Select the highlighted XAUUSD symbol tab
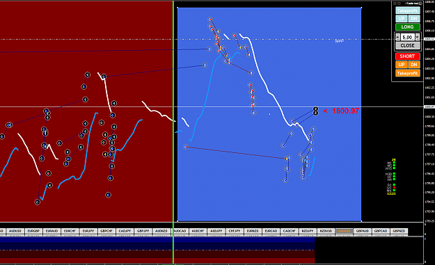 pos(345,231)
